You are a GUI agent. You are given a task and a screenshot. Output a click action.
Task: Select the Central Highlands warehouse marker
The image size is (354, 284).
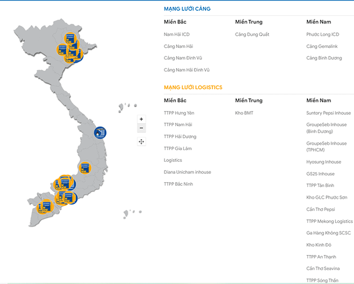point(85,168)
